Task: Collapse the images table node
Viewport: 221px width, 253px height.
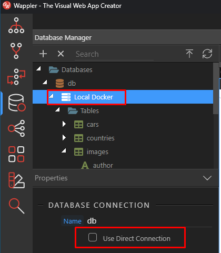Action: [64, 150]
